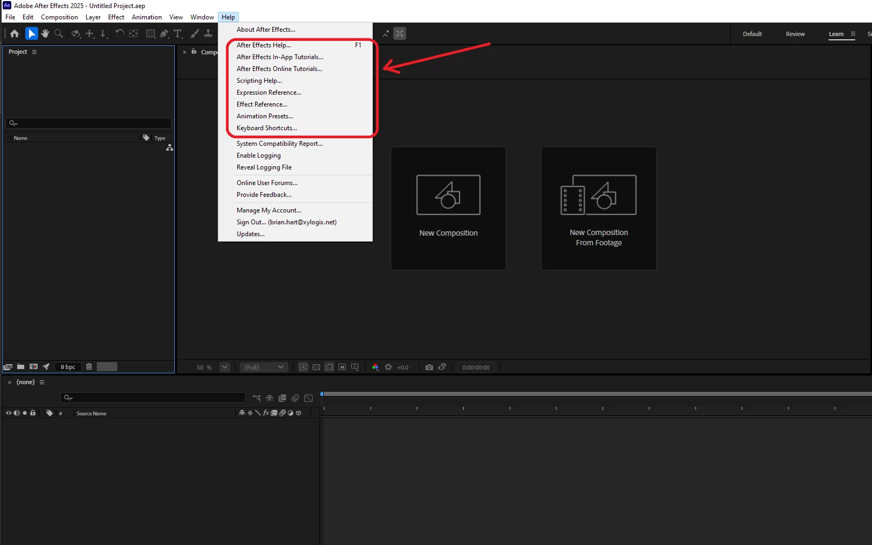872x545 pixels.
Task: Click the interpret footage icon in Project panel
Action: coord(8,367)
